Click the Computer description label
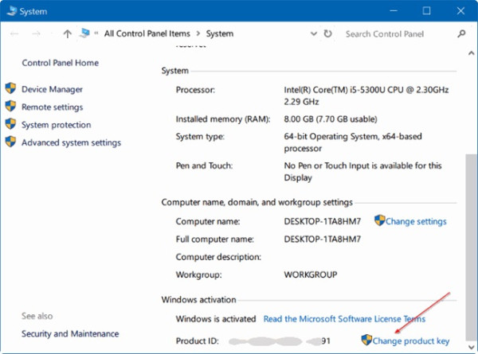 [218, 257]
